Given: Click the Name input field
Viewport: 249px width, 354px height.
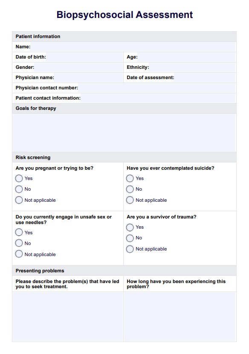Looking at the screenshot, I should click(133, 47).
